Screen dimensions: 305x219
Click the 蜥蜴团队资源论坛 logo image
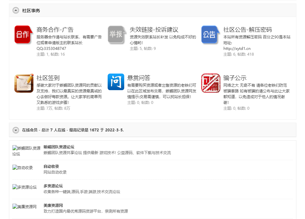pyautogui.click(x=26, y=151)
